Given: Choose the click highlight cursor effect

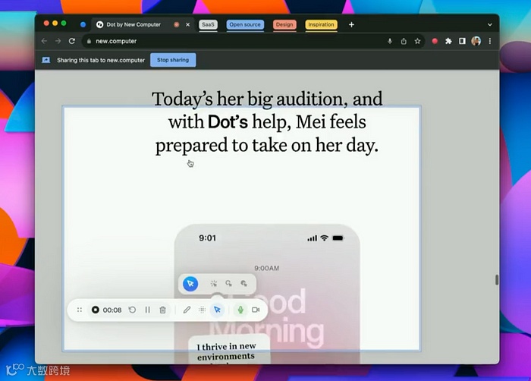Looking at the screenshot, I should (214, 283).
